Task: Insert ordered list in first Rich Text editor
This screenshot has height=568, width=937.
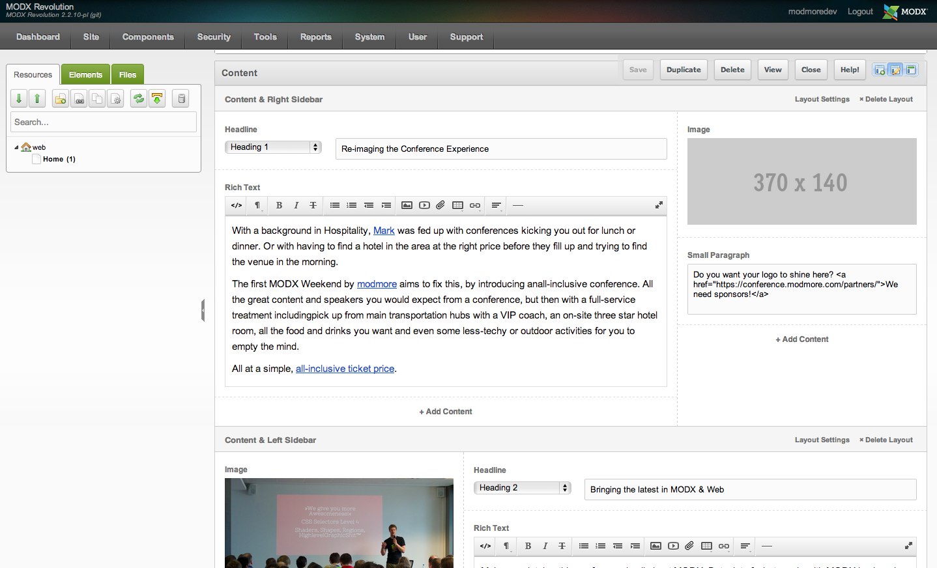Action: coord(351,205)
